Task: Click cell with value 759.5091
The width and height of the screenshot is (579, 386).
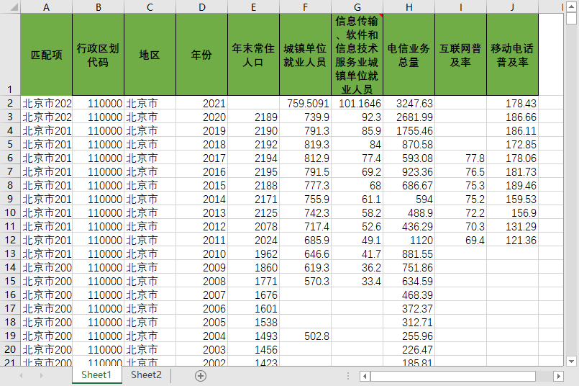Action: [305, 103]
